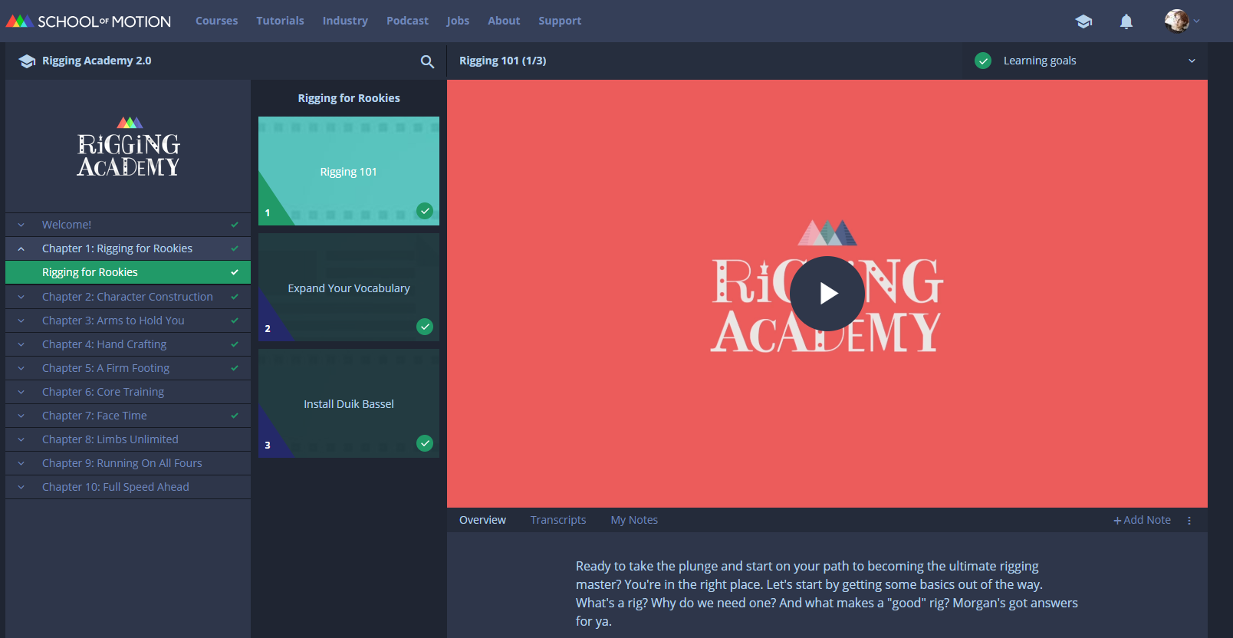1233x638 pixels.
Task: Click the Add Note button
Action: (1142, 520)
